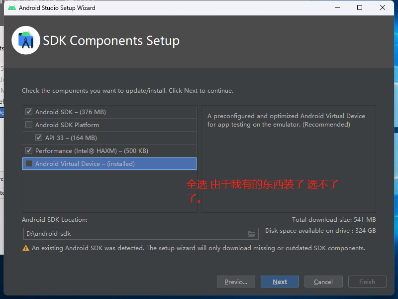Click the Android SDK Location path field
This screenshot has height=299, width=398.
tap(134, 234)
